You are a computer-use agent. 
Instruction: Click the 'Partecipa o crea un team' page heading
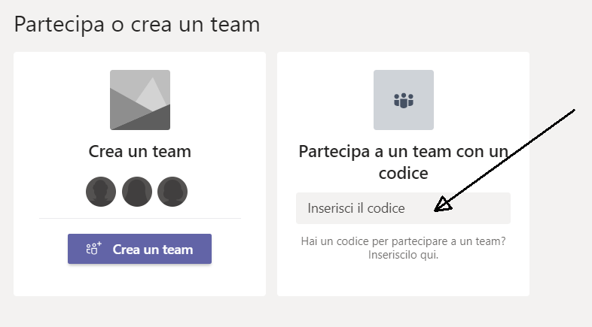coord(137,25)
